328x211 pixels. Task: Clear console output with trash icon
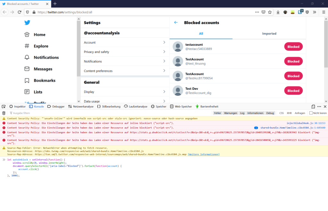tap(4, 113)
